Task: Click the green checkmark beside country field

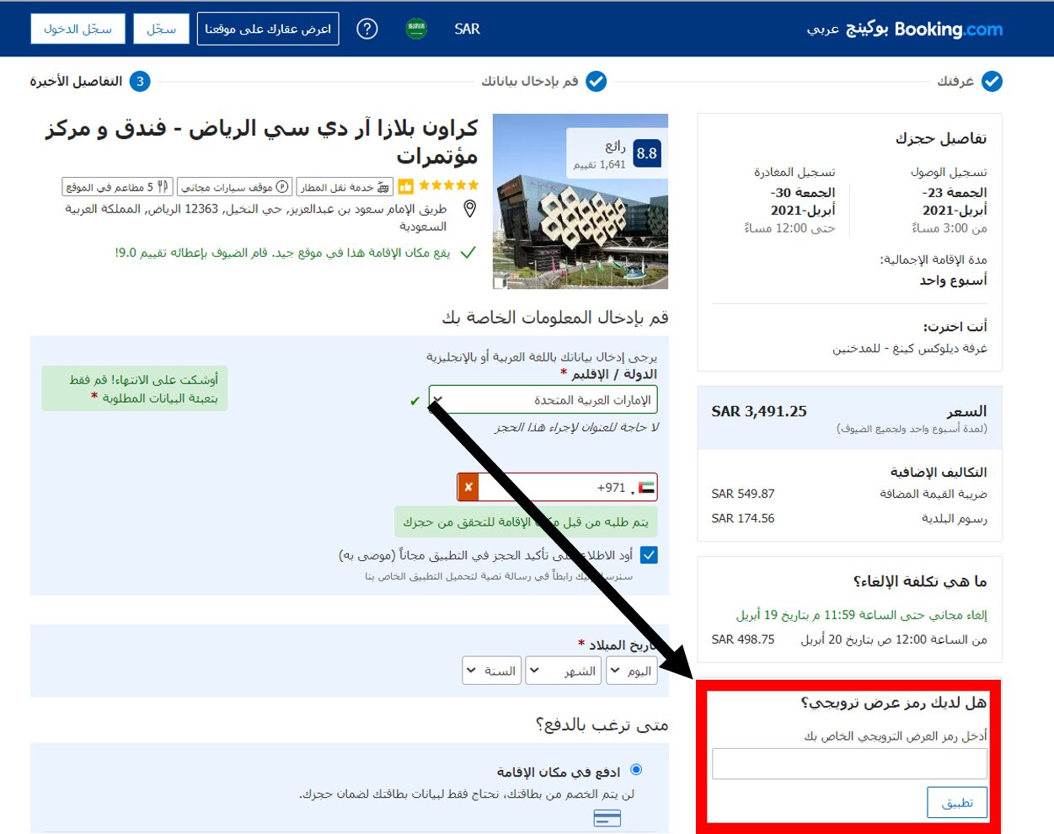Action: click(414, 400)
